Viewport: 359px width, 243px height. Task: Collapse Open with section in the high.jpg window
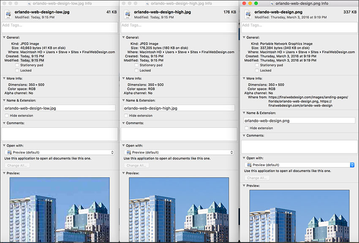(123, 146)
